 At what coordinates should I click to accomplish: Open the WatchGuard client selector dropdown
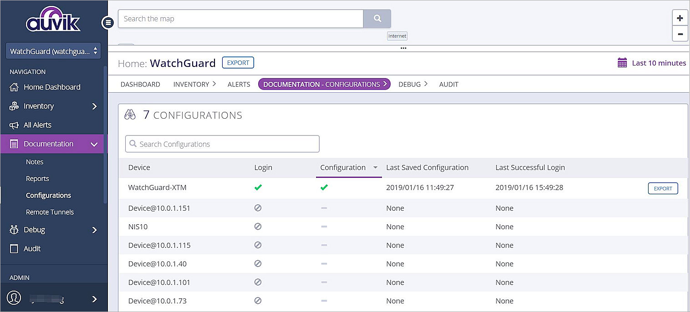pos(53,51)
